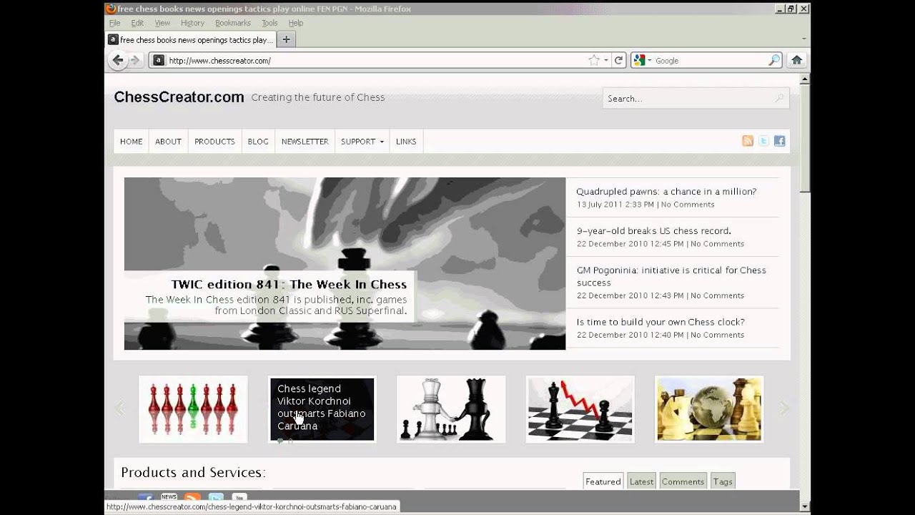The image size is (915, 515).
Task: Click the Google search engine icon
Action: [x=640, y=61]
